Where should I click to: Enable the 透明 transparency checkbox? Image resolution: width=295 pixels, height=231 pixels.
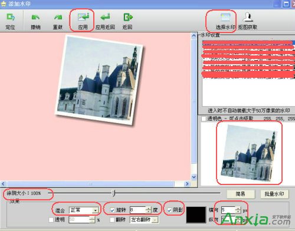51,220
